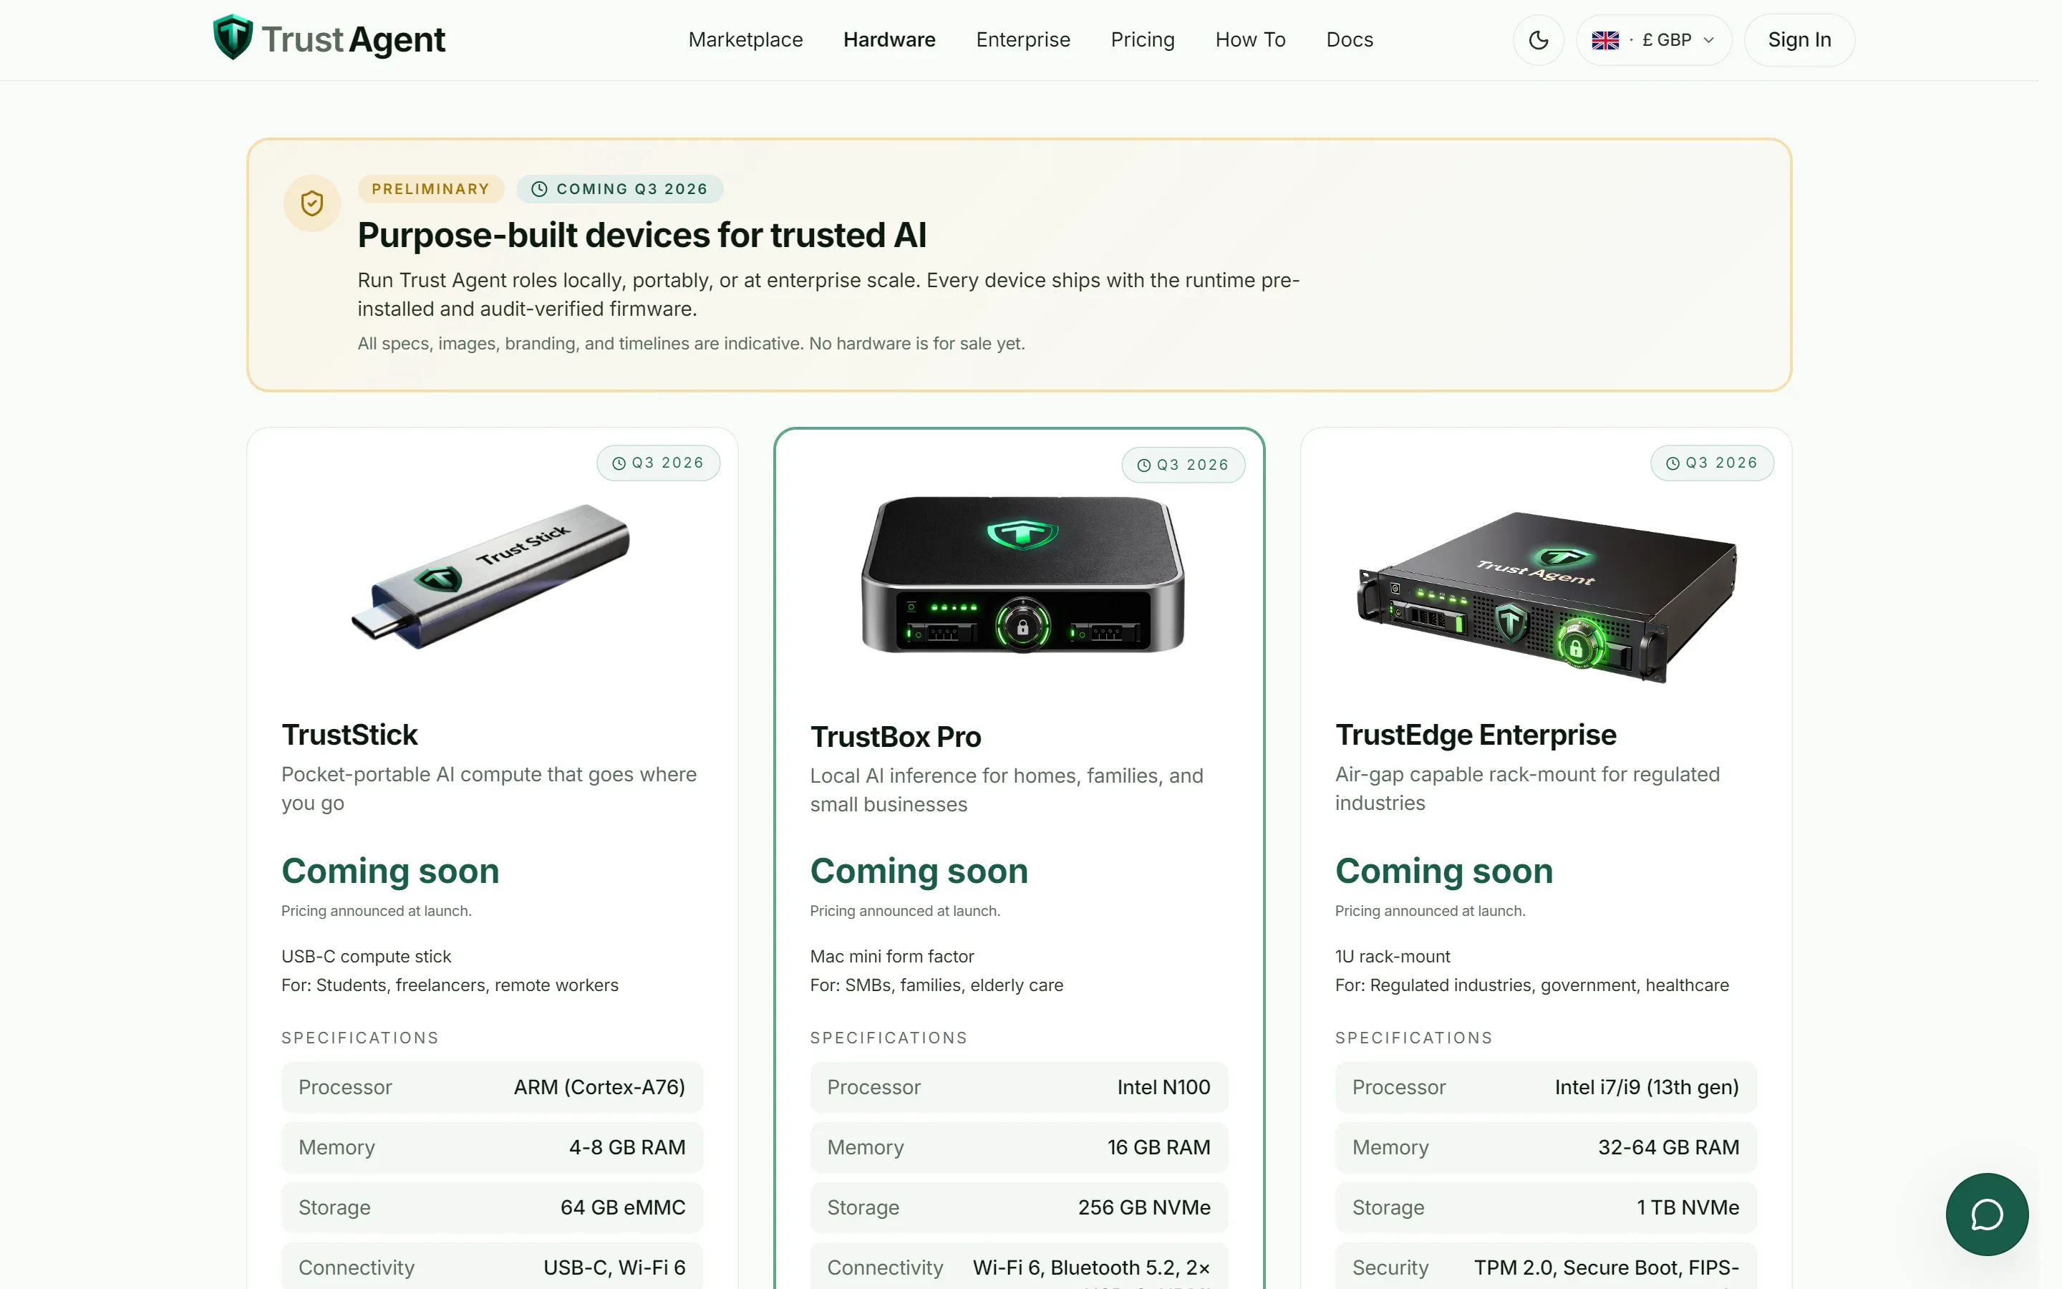Click the Intel i7/i9 (13th gen) row
The height and width of the screenshot is (1289, 2062).
(1546, 1087)
